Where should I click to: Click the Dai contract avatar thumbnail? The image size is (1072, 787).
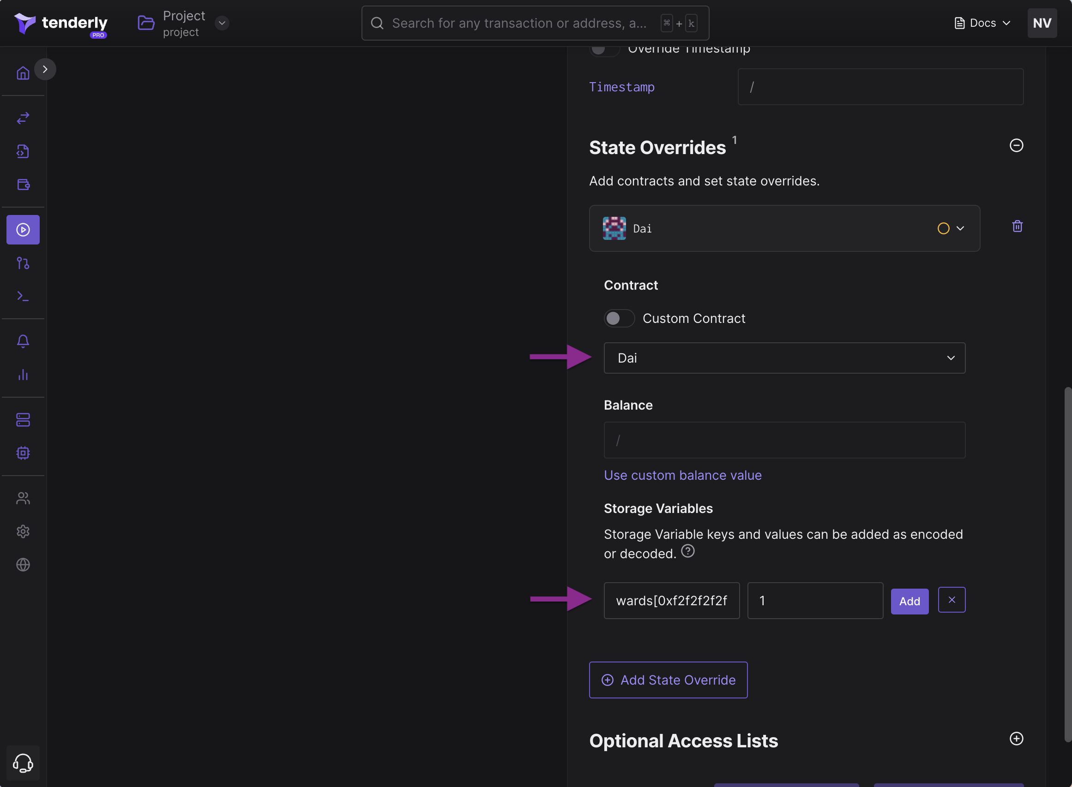click(x=614, y=228)
